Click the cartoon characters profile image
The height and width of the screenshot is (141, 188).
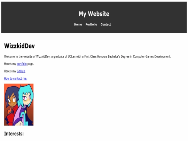pos(19,104)
